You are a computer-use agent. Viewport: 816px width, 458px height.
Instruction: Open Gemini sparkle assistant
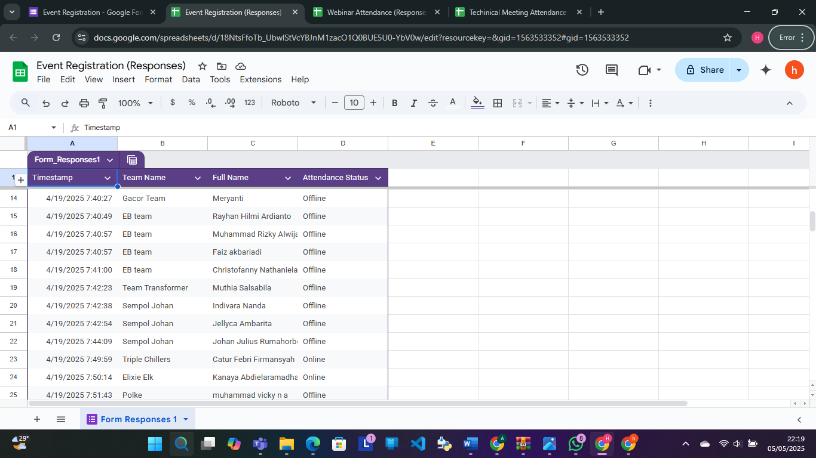click(766, 70)
